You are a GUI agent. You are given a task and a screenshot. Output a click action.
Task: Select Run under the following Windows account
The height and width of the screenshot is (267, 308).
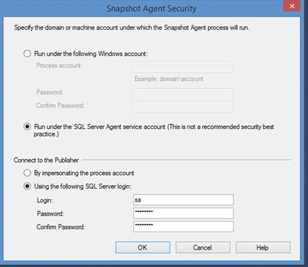(x=27, y=54)
